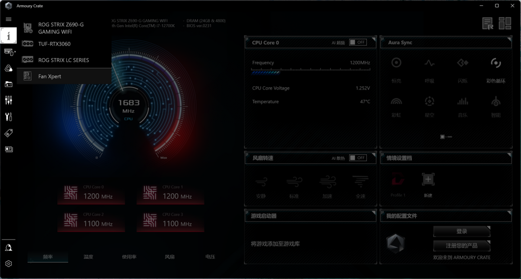
Task: Switch to the 电压 voltage tab
Action: (x=210, y=257)
